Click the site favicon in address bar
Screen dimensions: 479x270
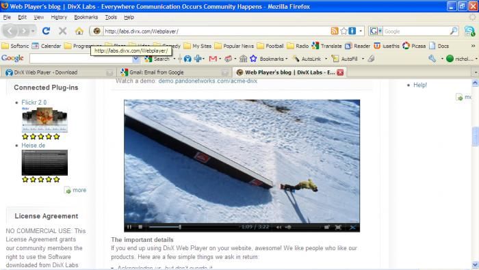point(97,31)
